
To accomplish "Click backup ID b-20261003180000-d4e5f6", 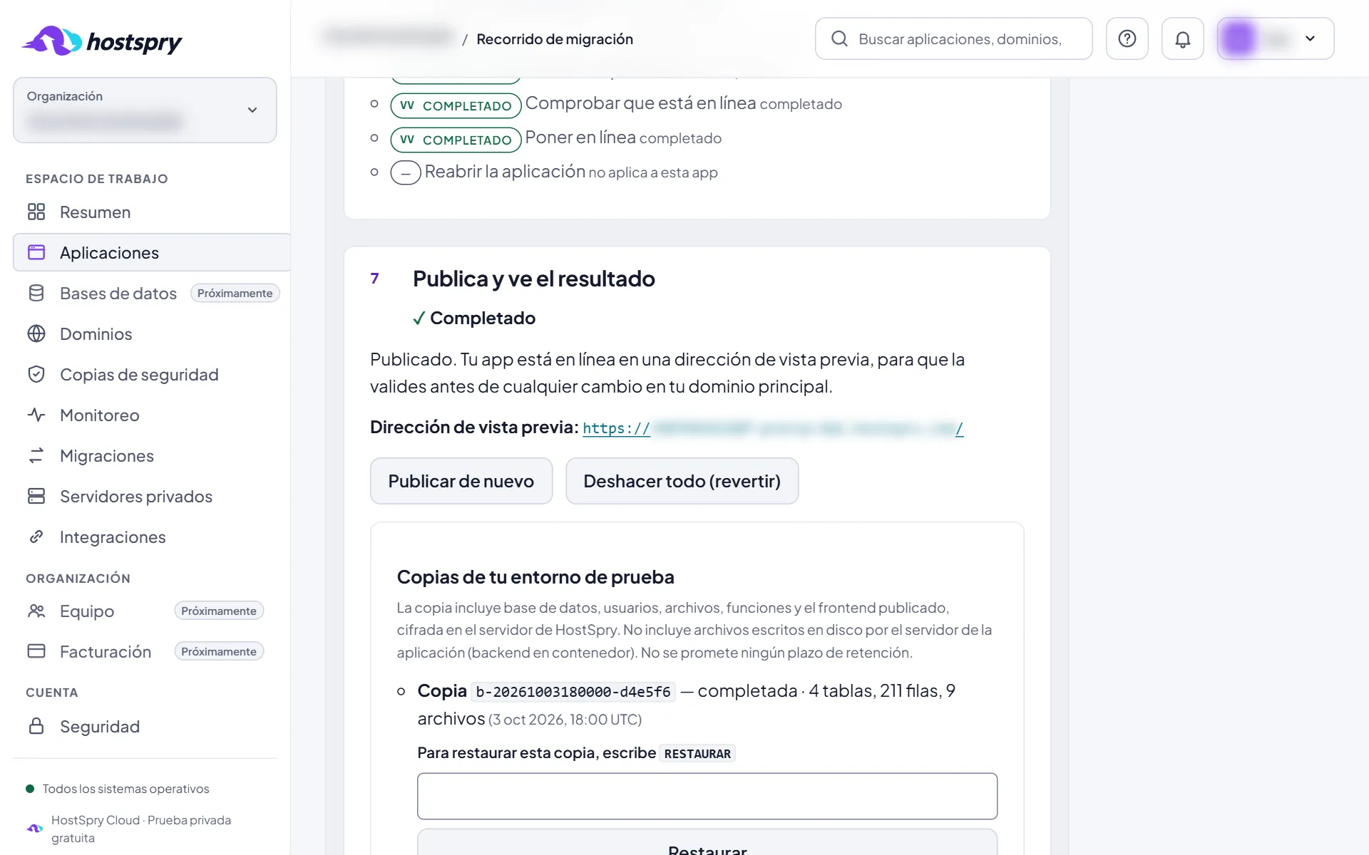I will click(x=573, y=692).
